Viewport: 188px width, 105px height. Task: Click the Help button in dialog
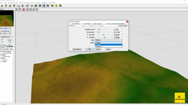[108, 49]
